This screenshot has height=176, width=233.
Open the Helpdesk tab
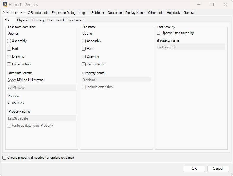[x=173, y=13]
